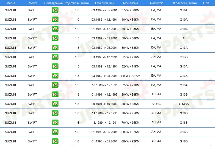Click the Marka column header
The width and height of the screenshot is (215, 146).
[11, 3]
